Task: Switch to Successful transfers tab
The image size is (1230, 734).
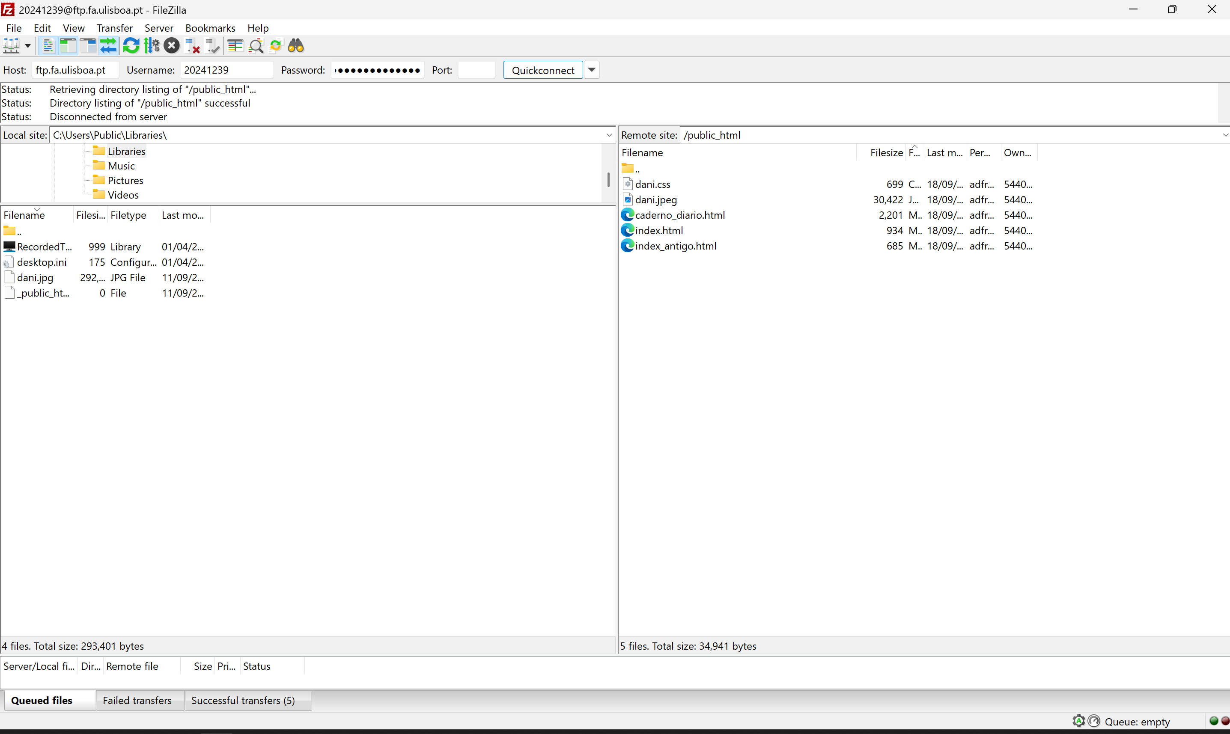Action: 242,700
